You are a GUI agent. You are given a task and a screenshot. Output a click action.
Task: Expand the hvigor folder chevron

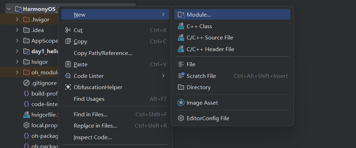pos(17,62)
